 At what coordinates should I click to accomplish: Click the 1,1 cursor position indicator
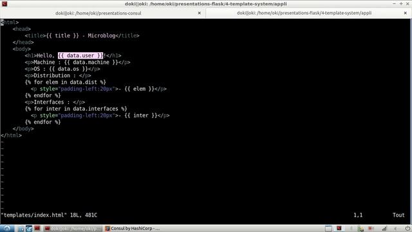358,215
